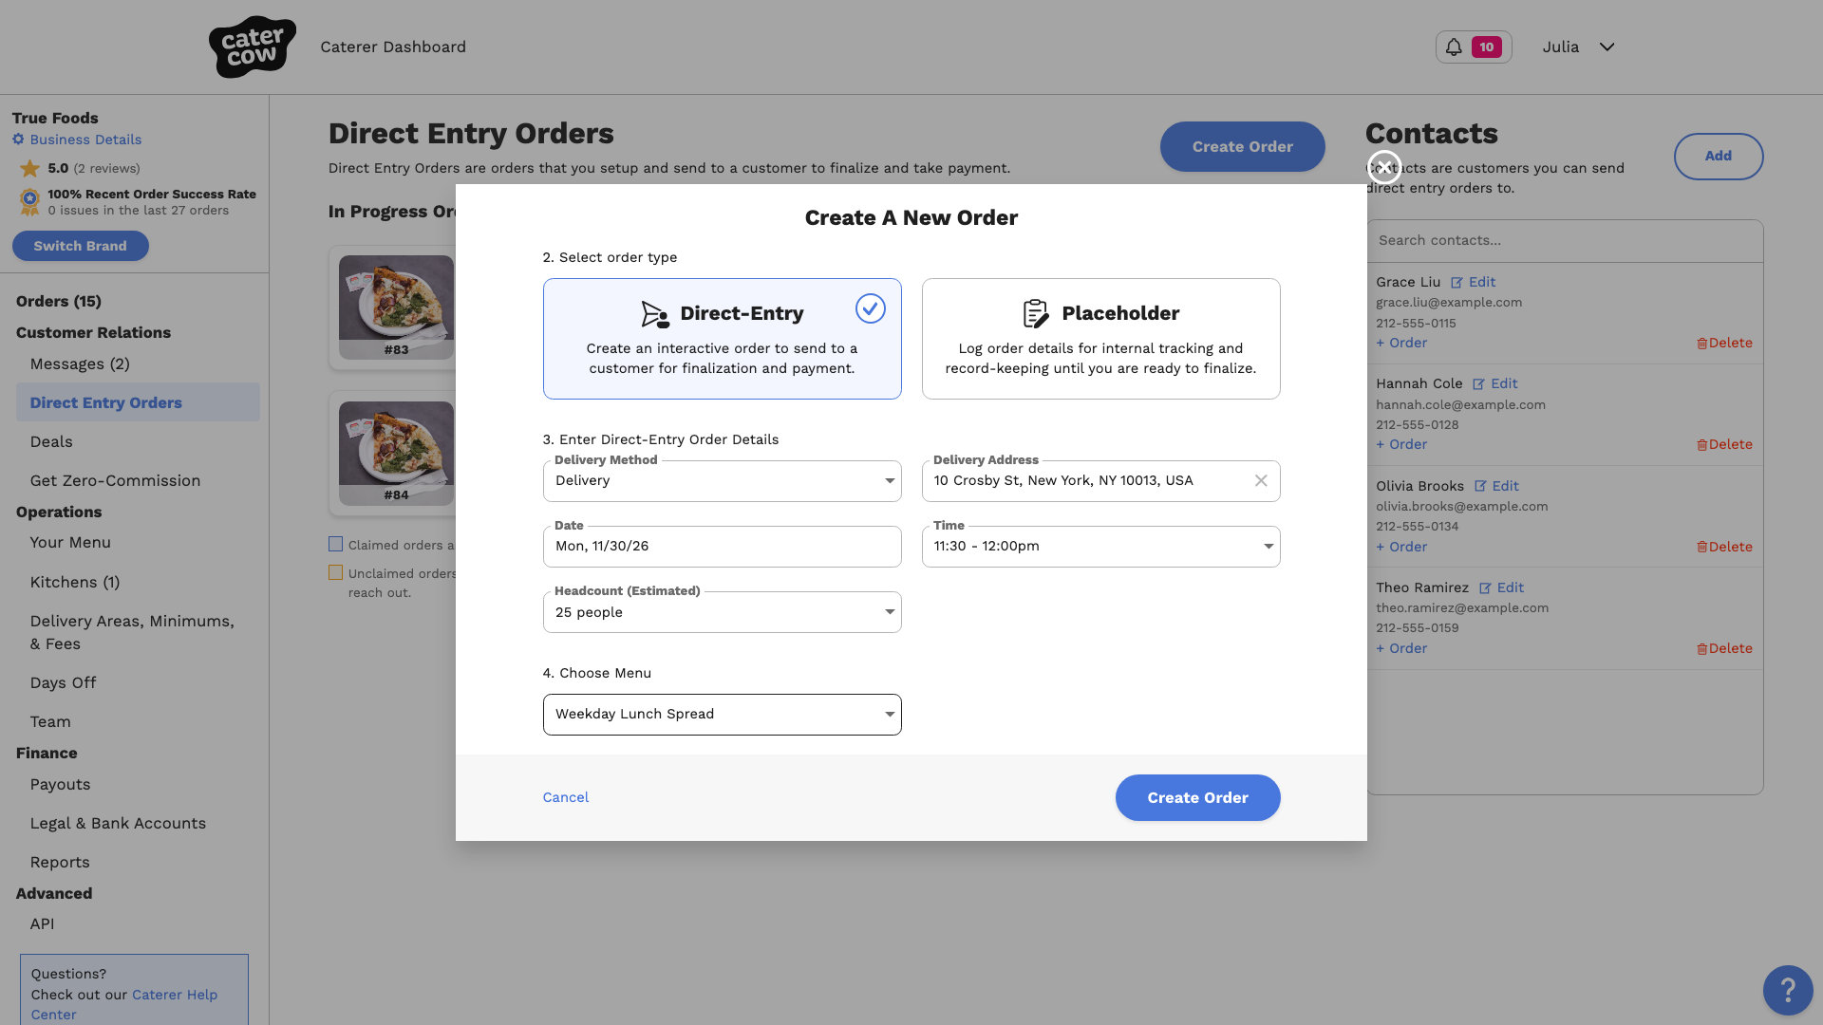Go to Messages (2)
The image size is (1823, 1025).
[80, 363]
